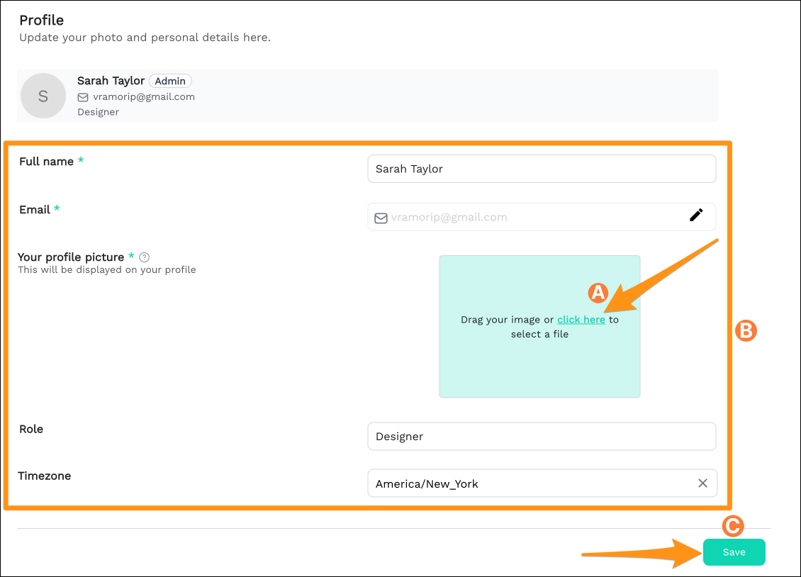The width and height of the screenshot is (801, 577).
Task: Click vramorip@gmail.com text in header card
Action: (x=144, y=97)
